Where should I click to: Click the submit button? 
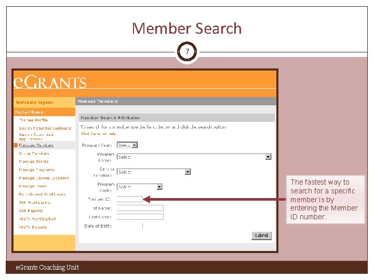click(261, 235)
